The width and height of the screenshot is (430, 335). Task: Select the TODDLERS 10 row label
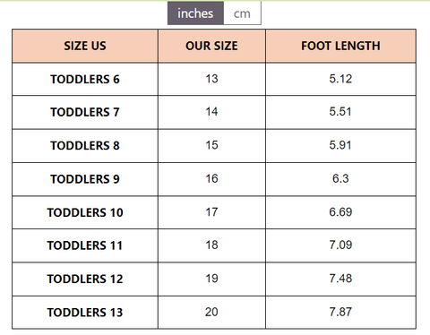click(x=85, y=212)
